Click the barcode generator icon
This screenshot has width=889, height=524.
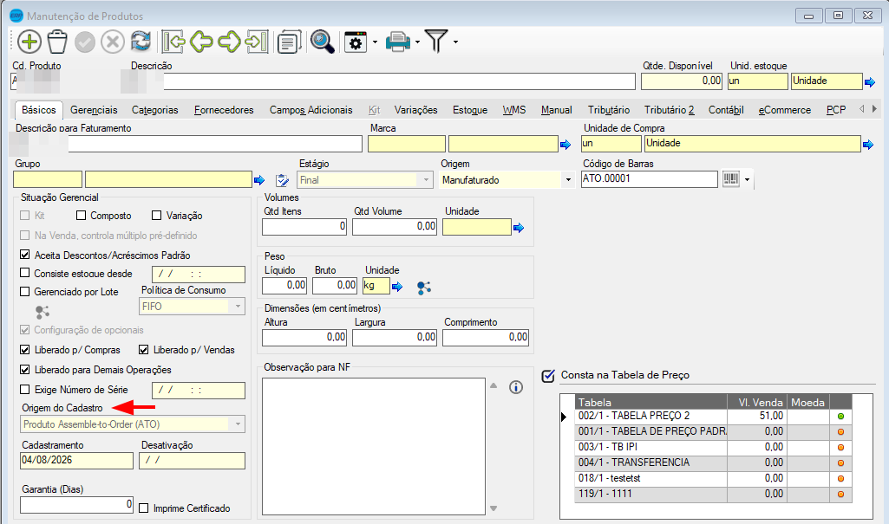tap(731, 179)
